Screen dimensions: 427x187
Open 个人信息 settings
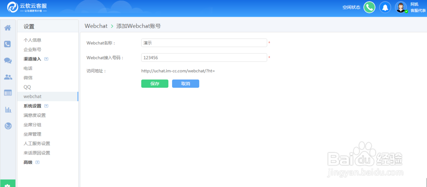pos(32,40)
